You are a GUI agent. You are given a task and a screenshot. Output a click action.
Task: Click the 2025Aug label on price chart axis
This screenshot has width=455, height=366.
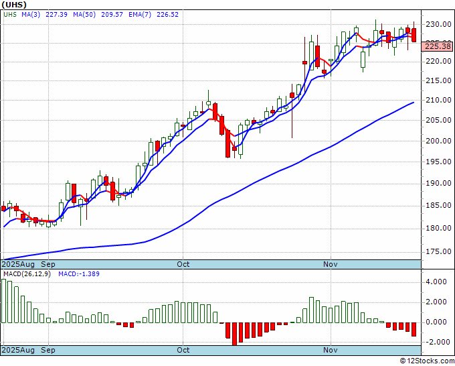tap(18, 265)
